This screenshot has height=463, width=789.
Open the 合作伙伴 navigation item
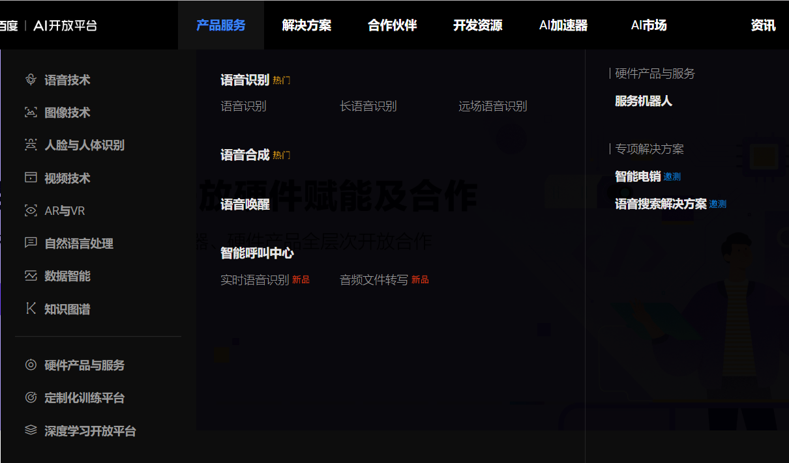(391, 25)
